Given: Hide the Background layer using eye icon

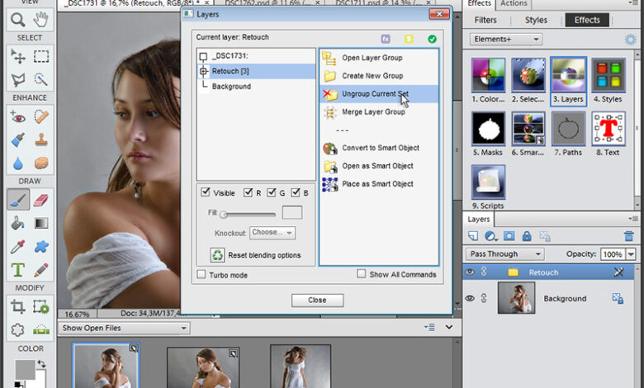Looking at the screenshot, I should [x=471, y=299].
